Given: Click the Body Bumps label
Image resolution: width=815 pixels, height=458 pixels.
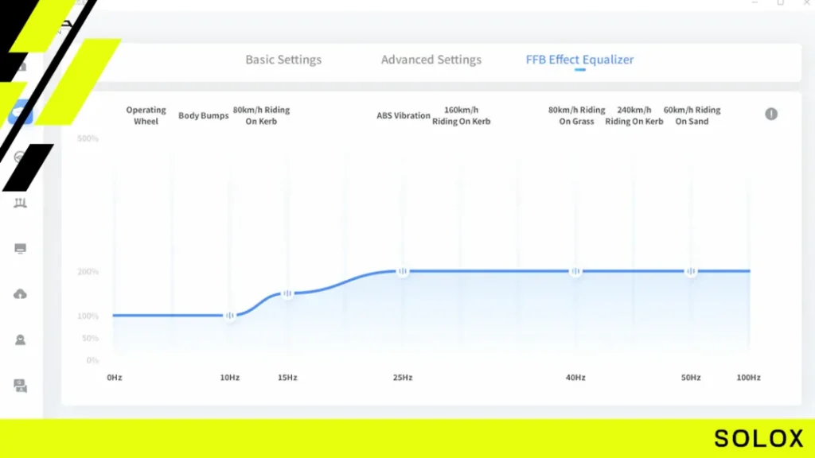Looking at the screenshot, I should (x=203, y=115).
